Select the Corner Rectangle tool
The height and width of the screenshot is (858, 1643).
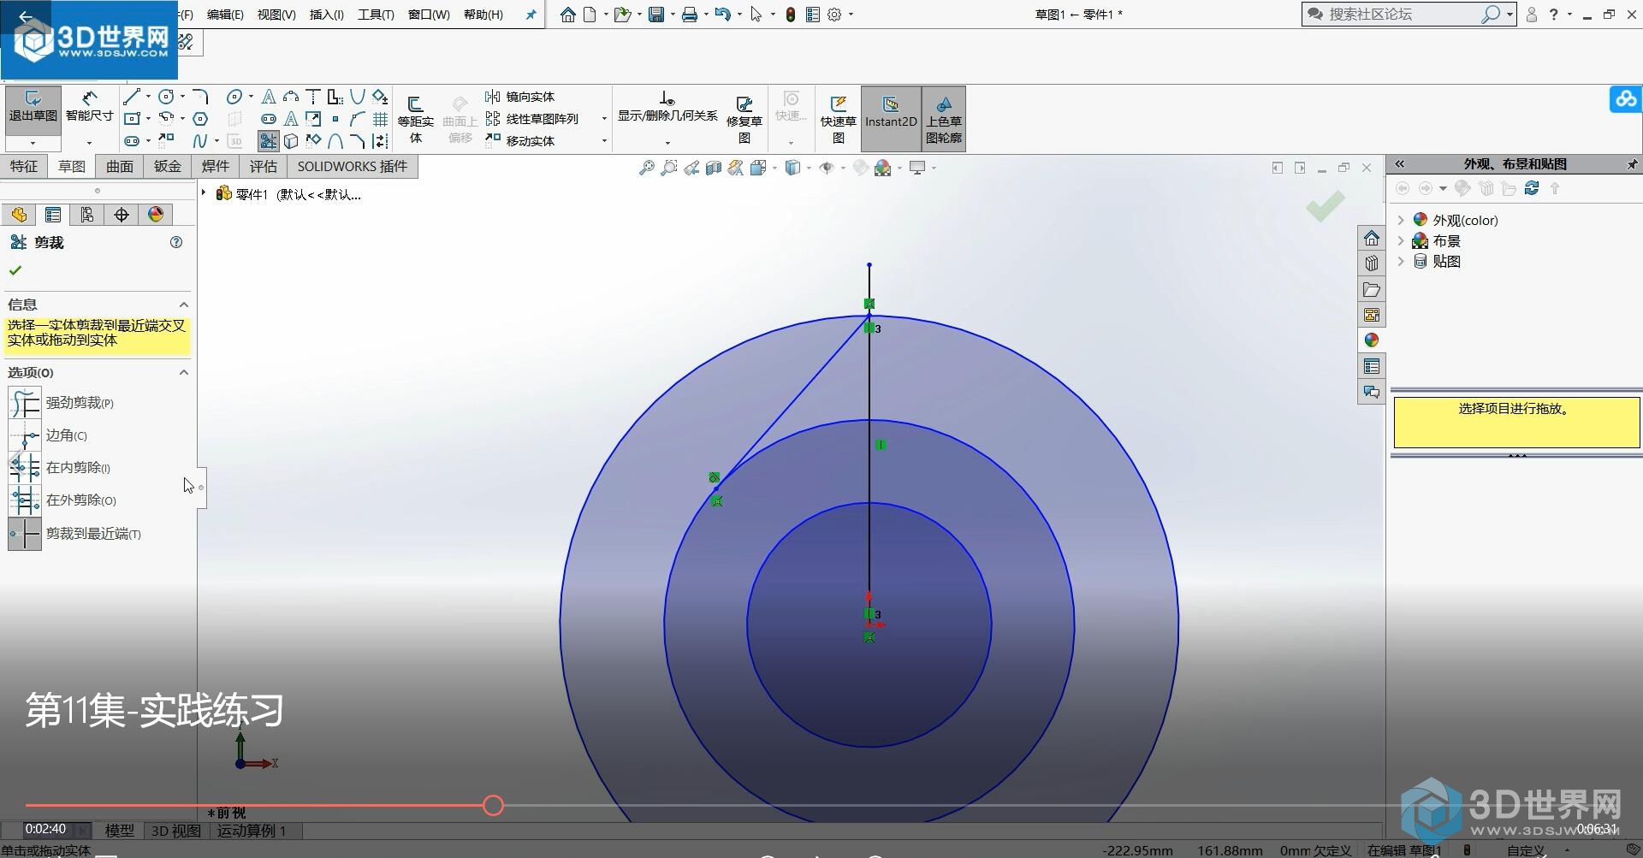coord(132,119)
